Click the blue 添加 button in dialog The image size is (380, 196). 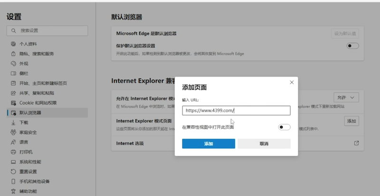click(x=209, y=143)
